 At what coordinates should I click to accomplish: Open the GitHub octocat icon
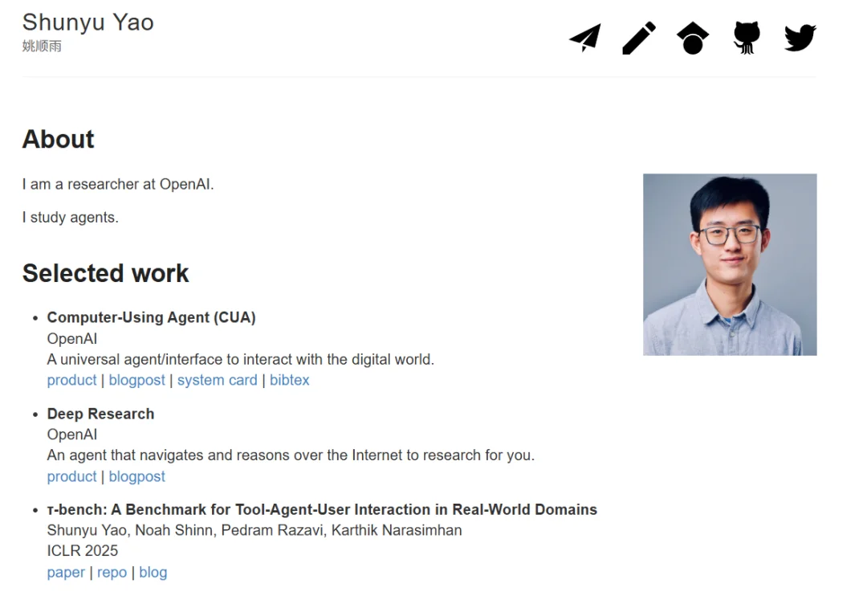(x=747, y=38)
